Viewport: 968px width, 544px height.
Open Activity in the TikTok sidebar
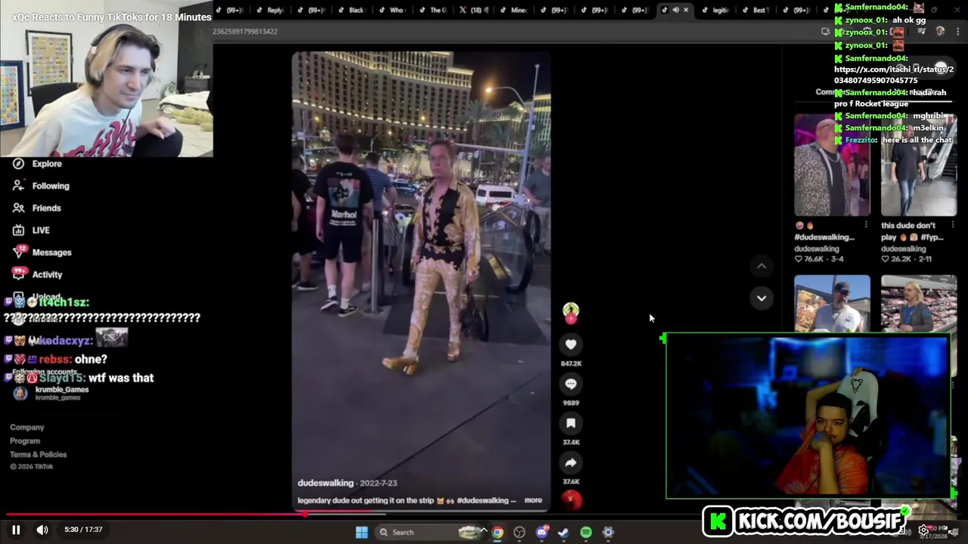(x=47, y=274)
